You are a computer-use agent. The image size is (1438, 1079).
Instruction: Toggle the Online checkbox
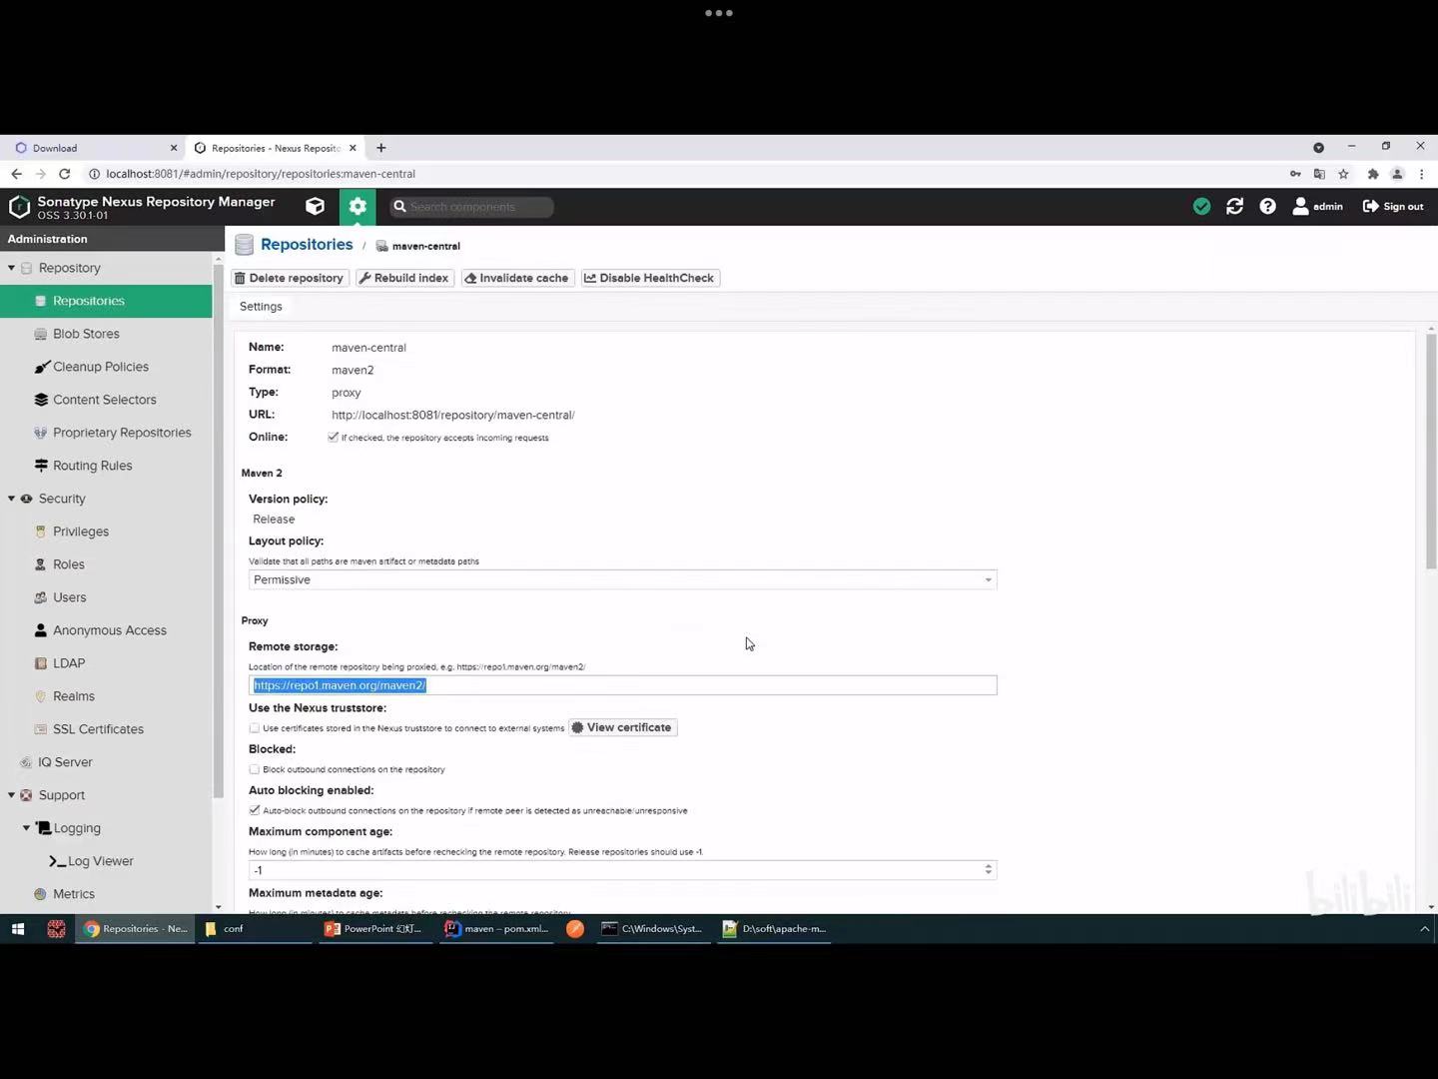pyautogui.click(x=333, y=437)
